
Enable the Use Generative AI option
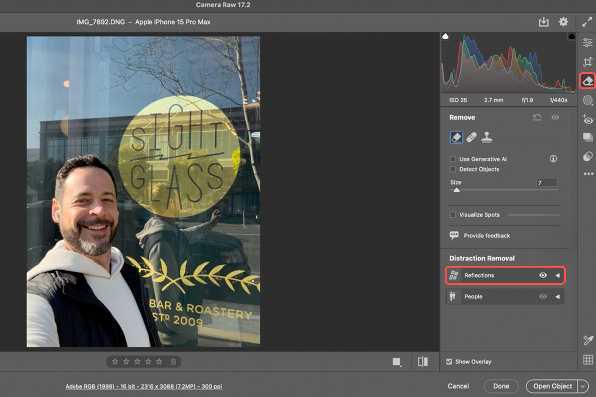pos(452,159)
